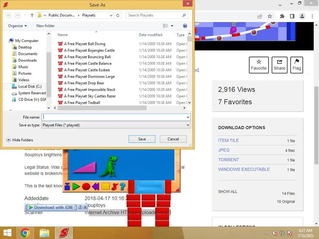319x239 pixels.
Task: Click the Save button
Action: [142, 139]
